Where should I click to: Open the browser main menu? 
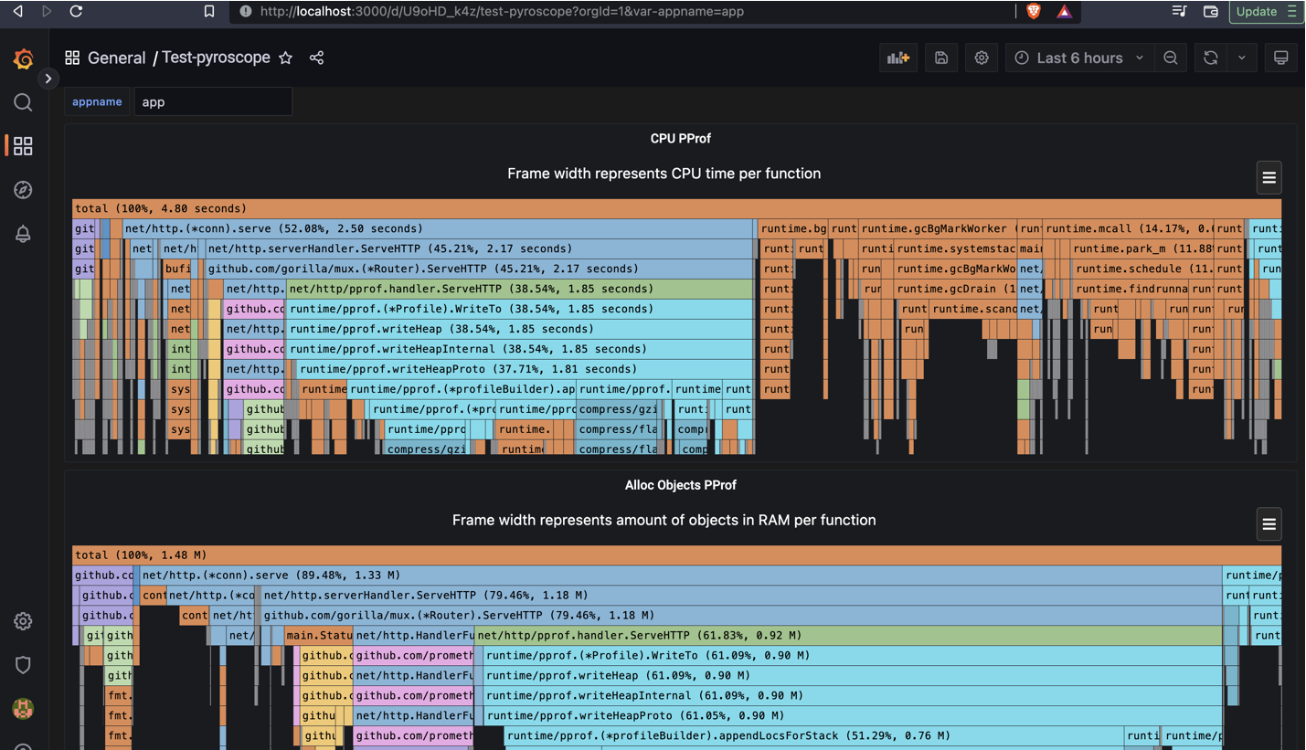(1291, 11)
